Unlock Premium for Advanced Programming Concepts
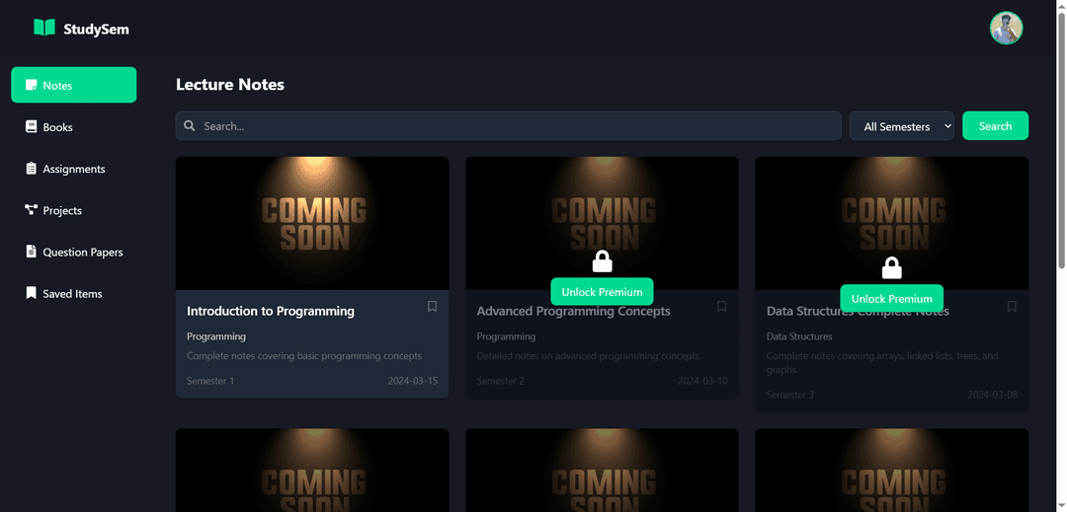This screenshot has height=512, width=1067. pyautogui.click(x=602, y=292)
